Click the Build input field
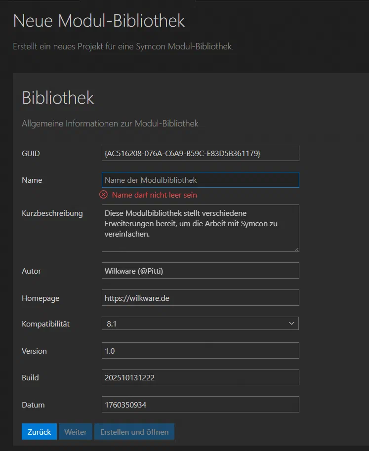 click(x=200, y=377)
